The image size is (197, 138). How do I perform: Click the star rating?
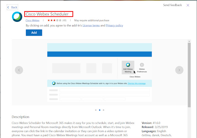click(54, 20)
